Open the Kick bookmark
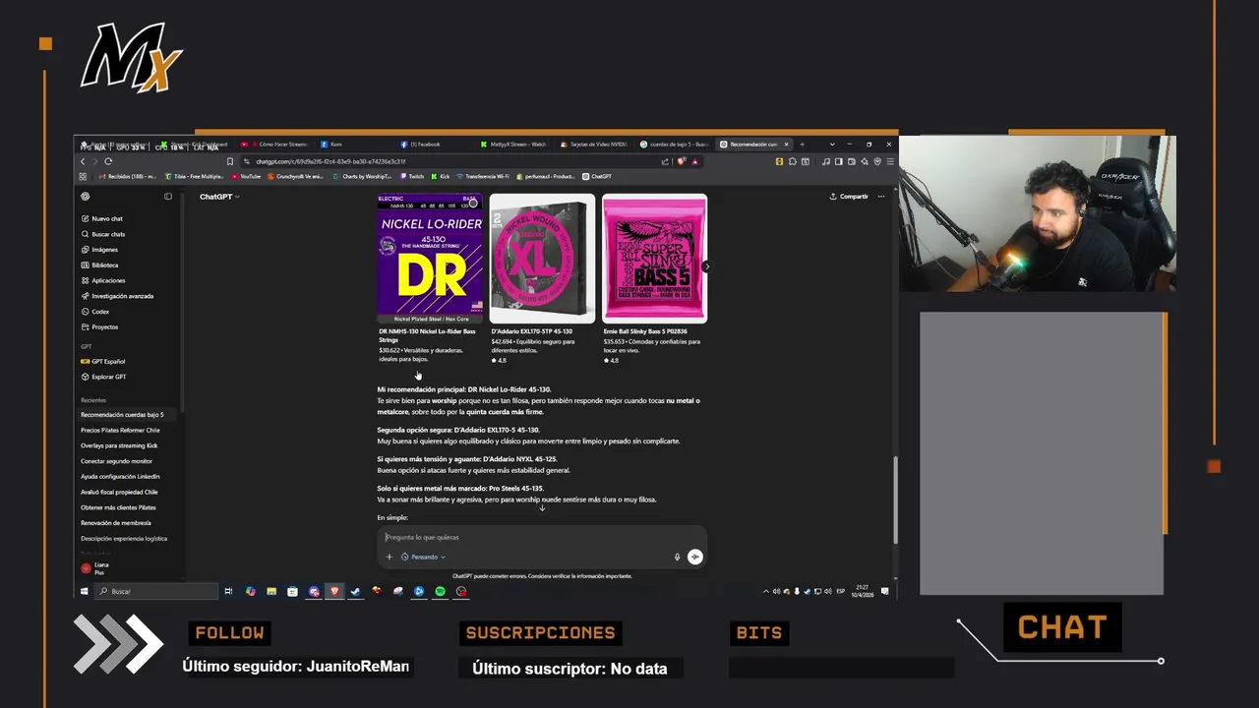1259x708 pixels. coord(441,177)
